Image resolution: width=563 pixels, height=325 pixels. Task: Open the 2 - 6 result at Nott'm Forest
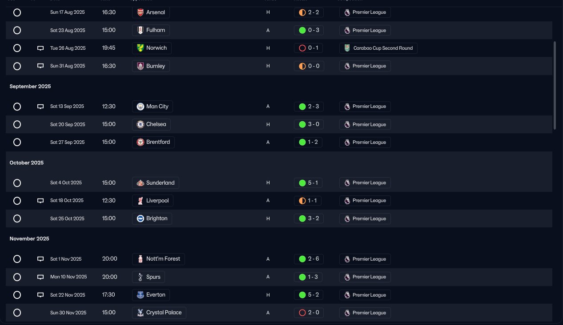point(308,259)
